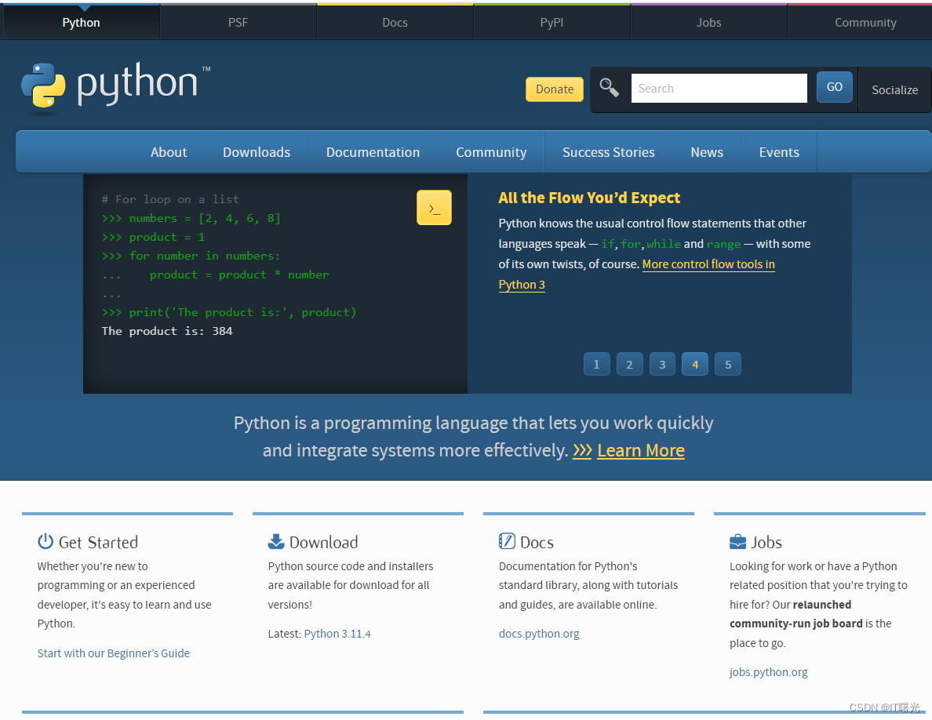The image size is (932, 720).
Task: Click the Download section heading
Action: coord(323,543)
